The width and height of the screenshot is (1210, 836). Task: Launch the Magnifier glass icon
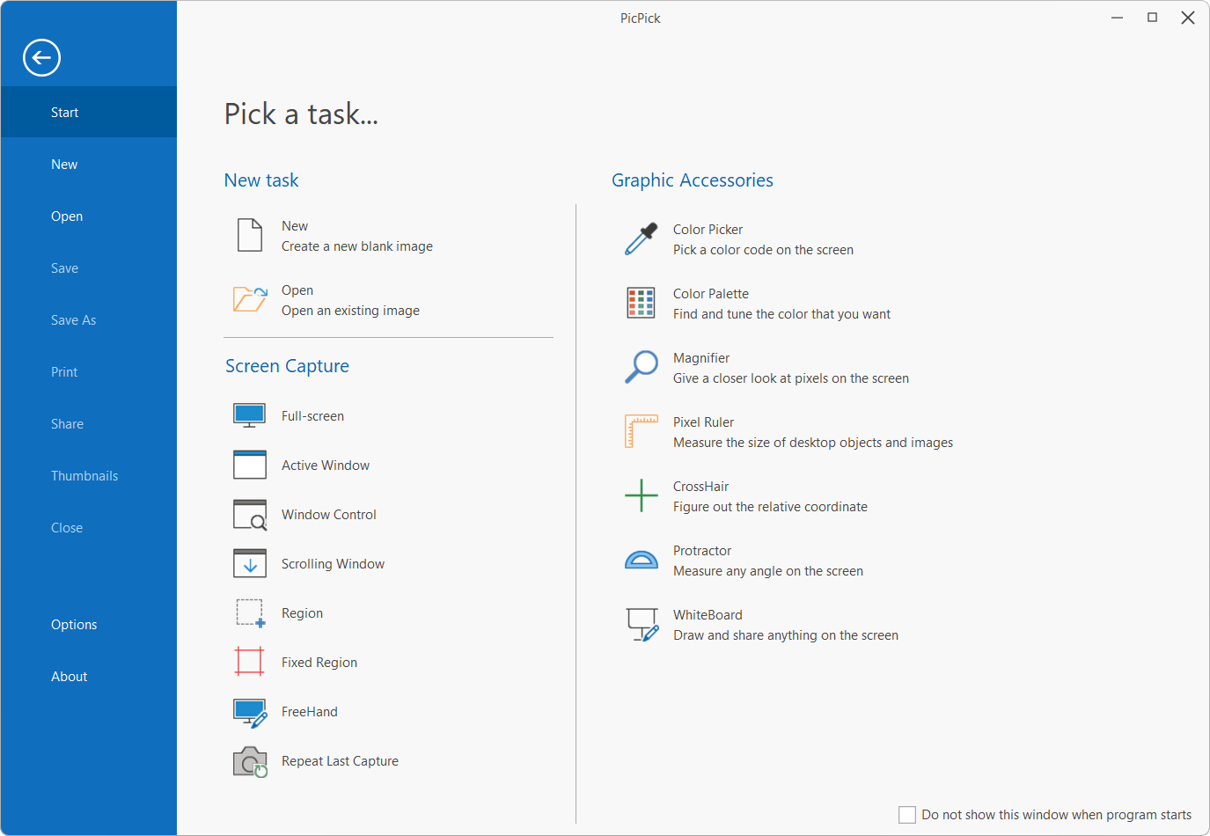tap(642, 367)
